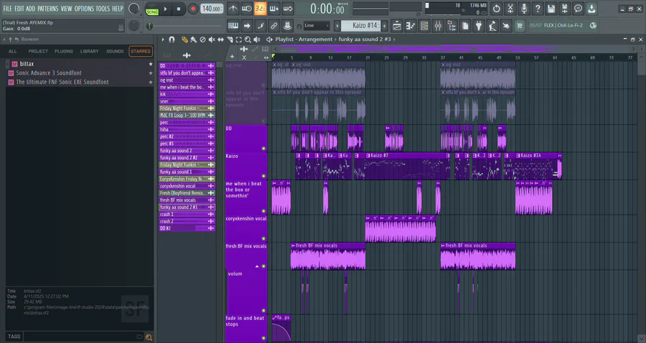Open the FILE menu
The width and height of the screenshot is (646, 343).
point(7,8)
